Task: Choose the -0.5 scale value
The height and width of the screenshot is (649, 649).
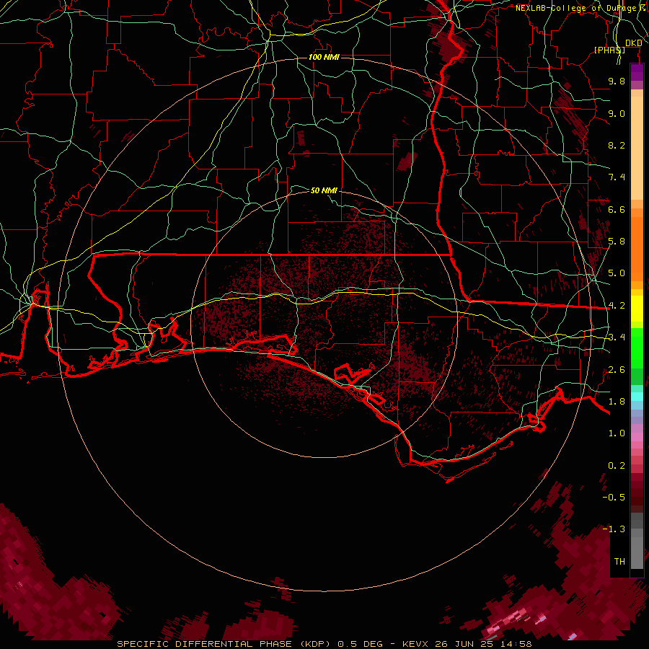Action: point(614,498)
